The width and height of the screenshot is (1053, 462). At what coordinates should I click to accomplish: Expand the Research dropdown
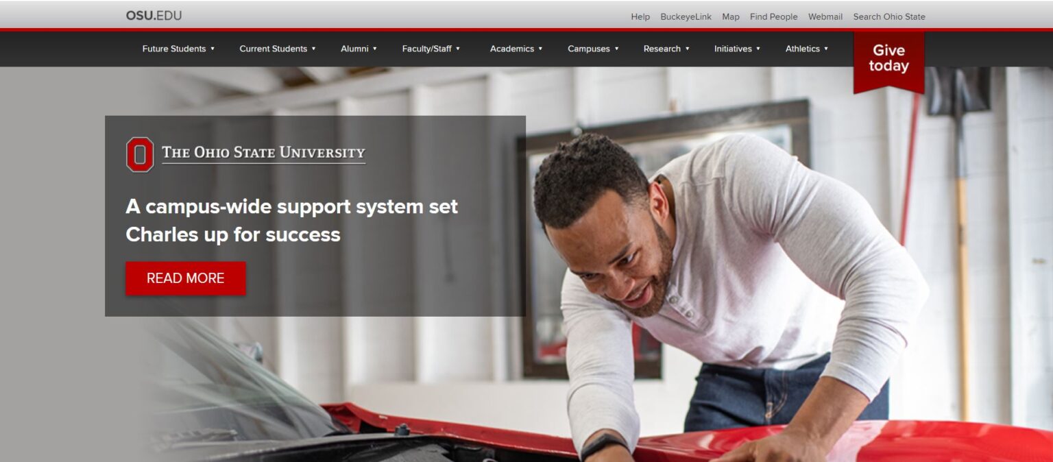point(666,49)
